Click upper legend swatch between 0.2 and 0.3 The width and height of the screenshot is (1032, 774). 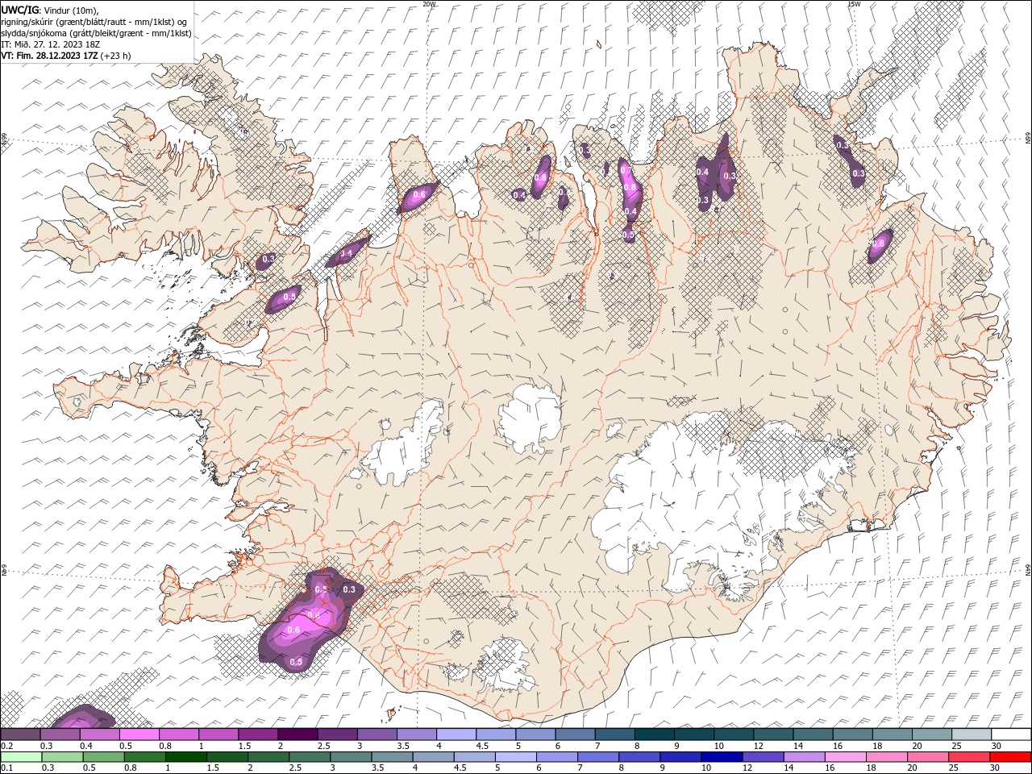tap(20, 734)
